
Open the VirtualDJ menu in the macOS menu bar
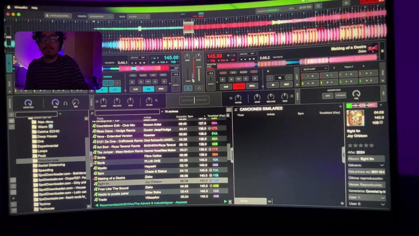[x=20, y=7]
